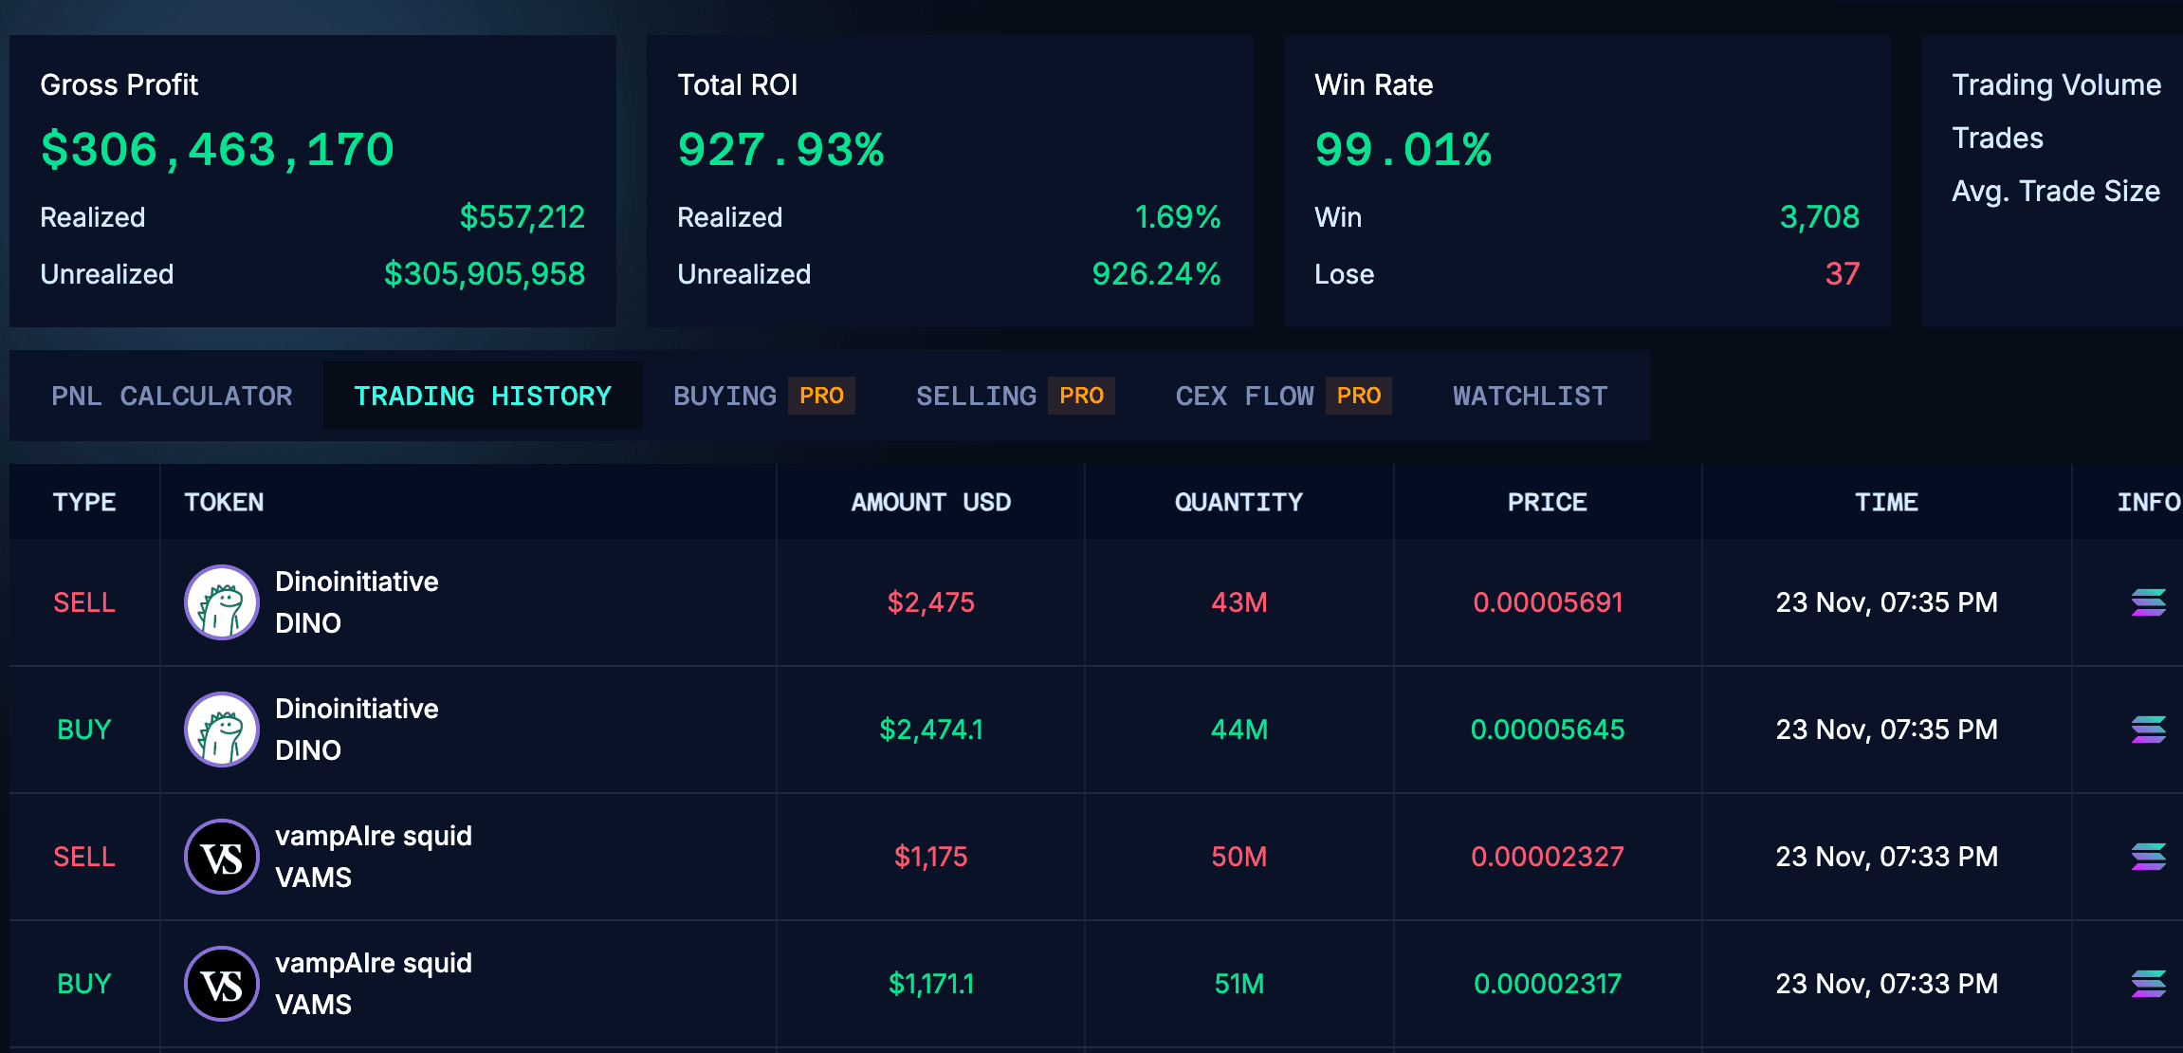Viewport: 2183px width, 1053px height.
Task: Open Solana explorer icon for DINO sell row
Action: pos(2148,602)
